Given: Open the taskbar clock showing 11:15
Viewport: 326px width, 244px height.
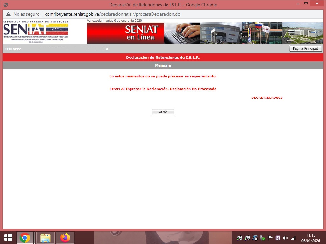Looking at the screenshot, I should coord(311,238).
